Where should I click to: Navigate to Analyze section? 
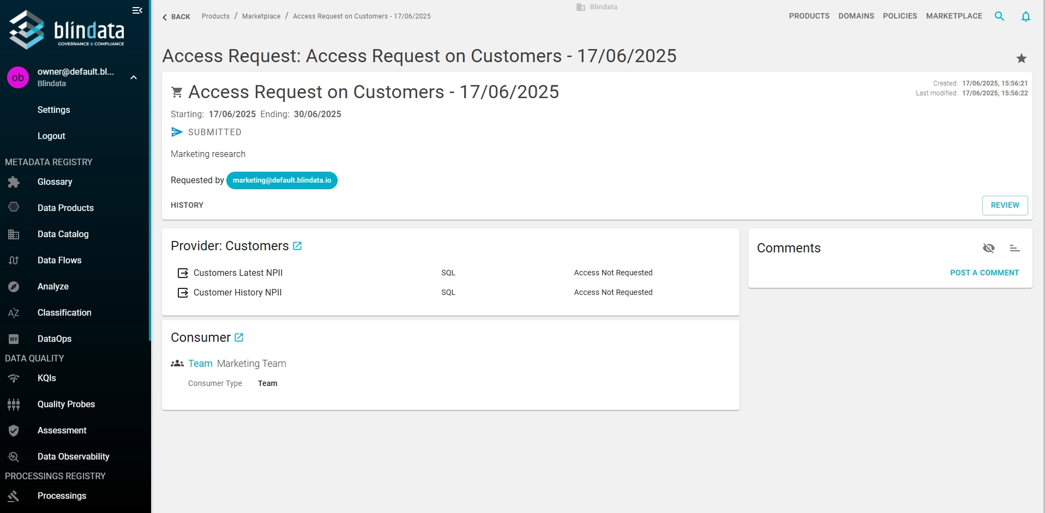tap(53, 286)
